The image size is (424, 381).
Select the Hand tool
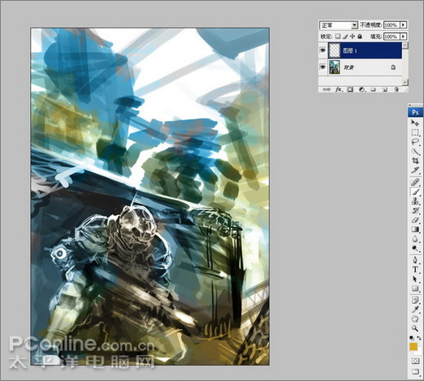pos(415,319)
